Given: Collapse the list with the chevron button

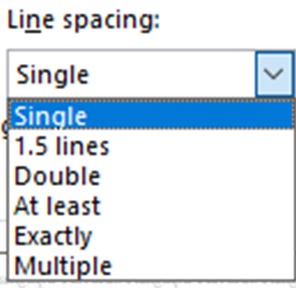Looking at the screenshot, I should click(x=274, y=74).
